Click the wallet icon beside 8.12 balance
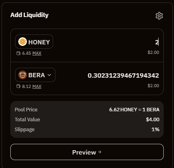 [x=18, y=86]
